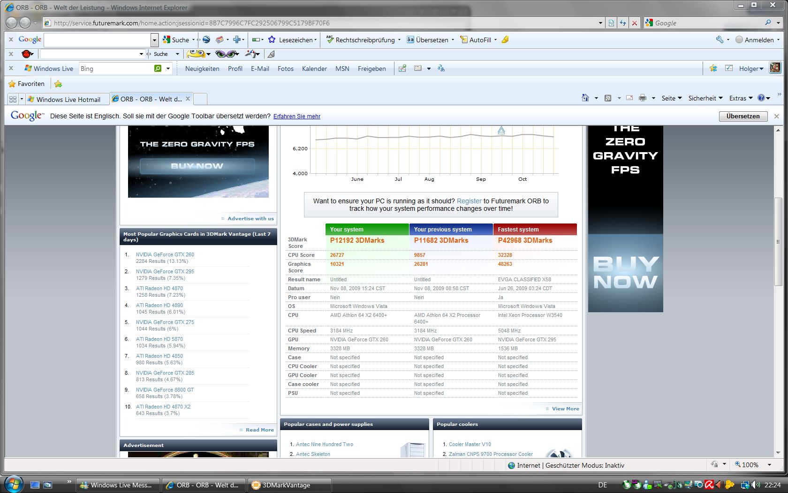
Task: Click the gray eraser icon in the second toolbar
Action: [x=271, y=54]
